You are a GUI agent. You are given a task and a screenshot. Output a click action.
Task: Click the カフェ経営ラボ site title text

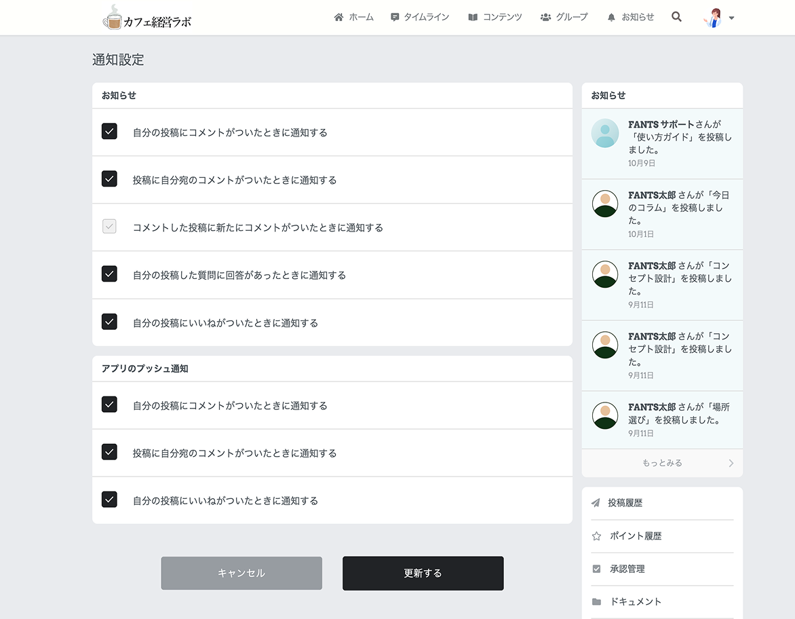[x=157, y=22]
